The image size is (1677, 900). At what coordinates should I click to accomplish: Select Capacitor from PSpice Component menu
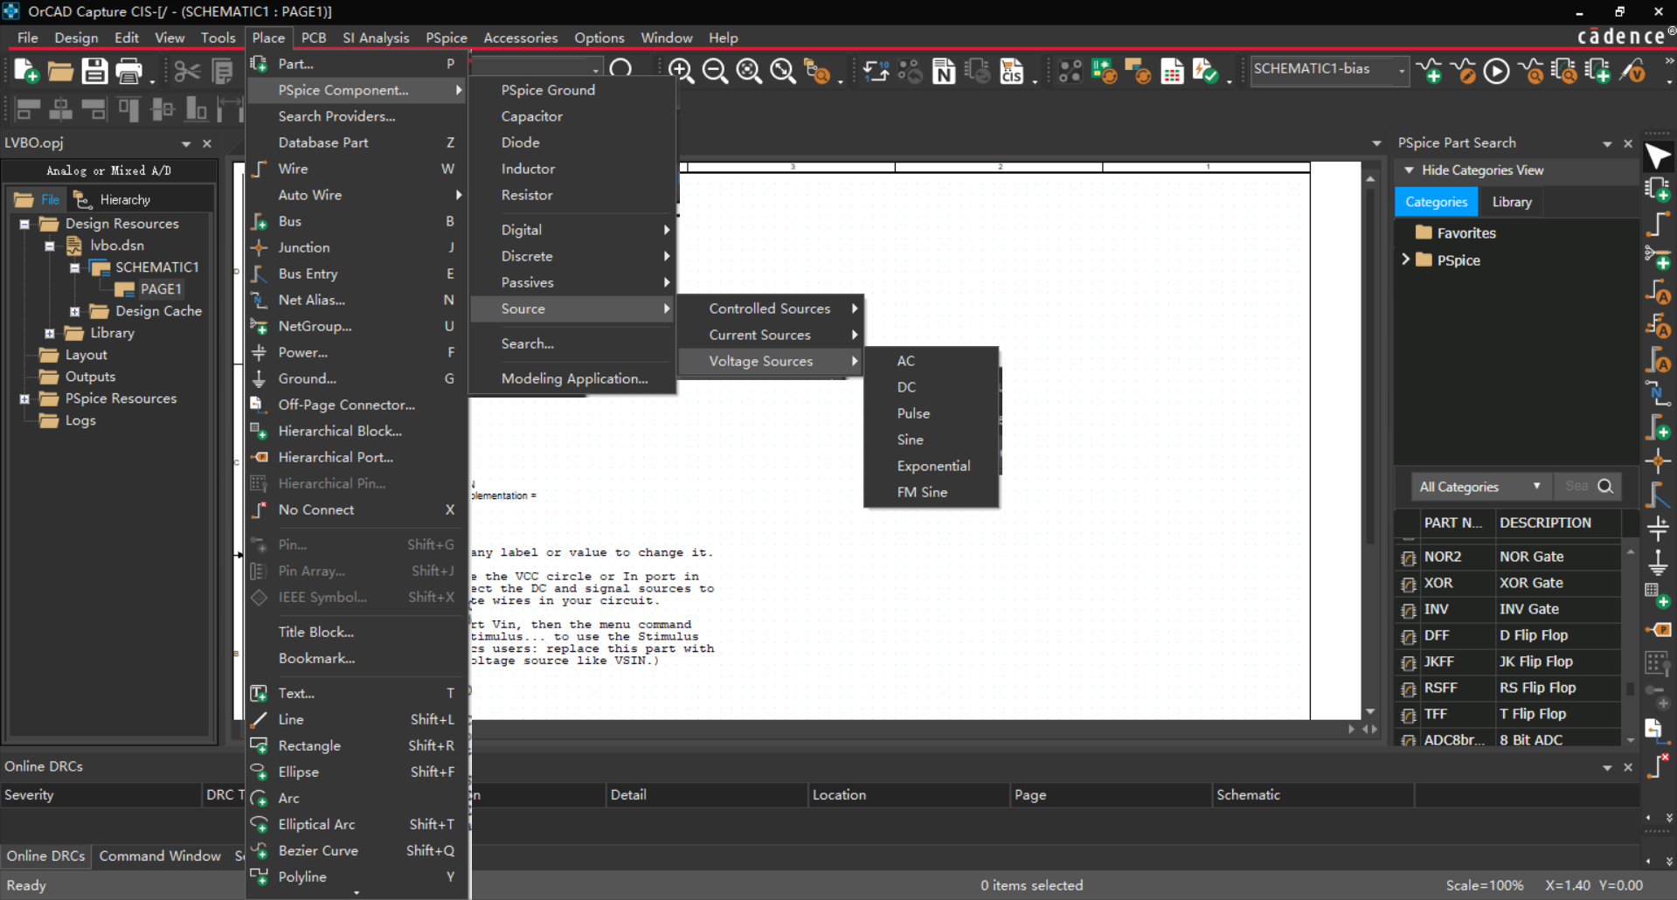pos(572,116)
